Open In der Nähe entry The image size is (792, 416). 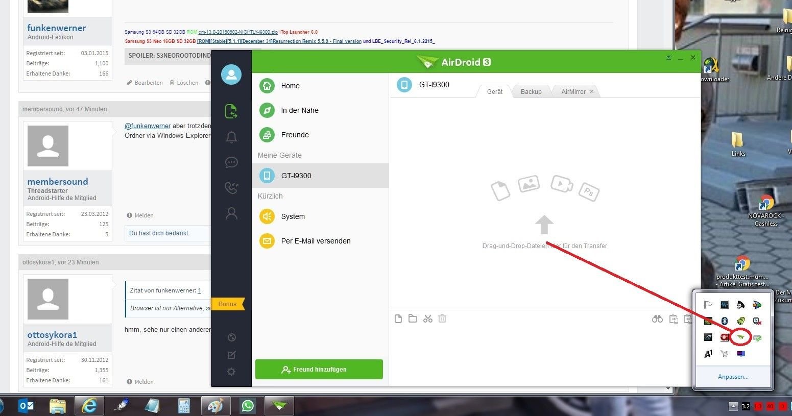point(320,110)
